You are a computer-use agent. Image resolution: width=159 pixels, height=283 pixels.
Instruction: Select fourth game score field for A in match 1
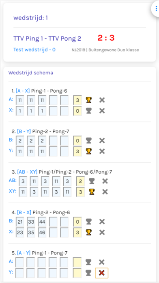(53, 100)
